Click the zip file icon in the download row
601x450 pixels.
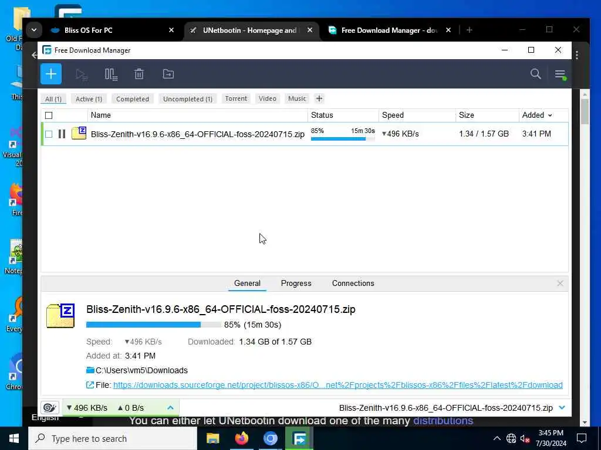[79, 133]
